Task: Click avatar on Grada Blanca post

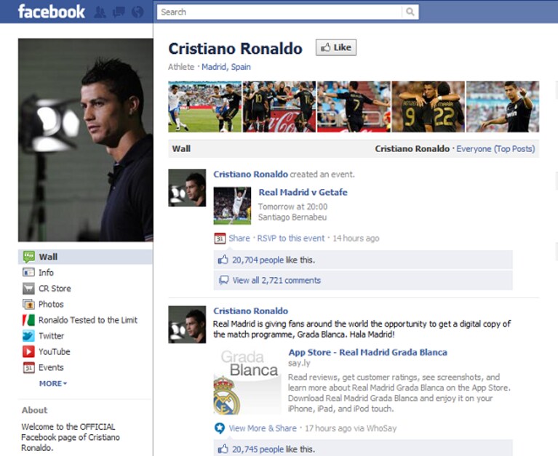Action: click(x=187, y=324)
